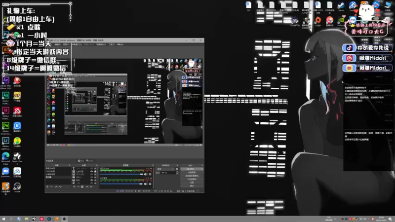The height and width of the screenshot is (222, 395).
Task: Open the Origin desktop shortcut
Action: tap(318, 20)
